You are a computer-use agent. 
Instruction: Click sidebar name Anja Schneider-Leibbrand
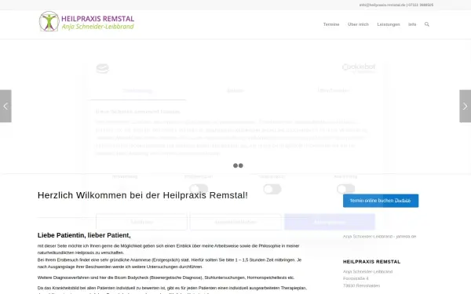point(367,271)
